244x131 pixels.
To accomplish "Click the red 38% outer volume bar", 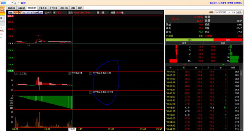I will (x=228, y=40).
